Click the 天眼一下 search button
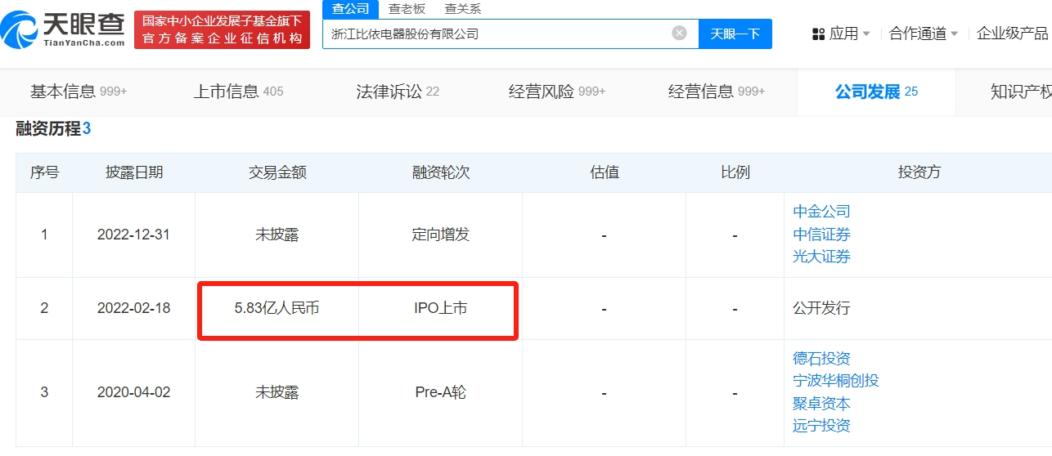Screen dimensions: 1052x456 pyautogui.click(x=735, y=34)
